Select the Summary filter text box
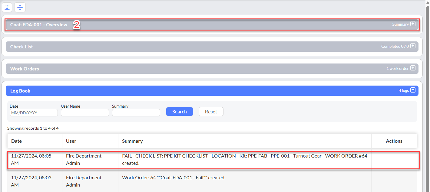Viewport: 430px width, 192px height. click(136, 112)
